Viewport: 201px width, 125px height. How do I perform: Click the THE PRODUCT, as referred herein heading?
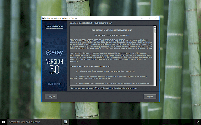point(90,66)
